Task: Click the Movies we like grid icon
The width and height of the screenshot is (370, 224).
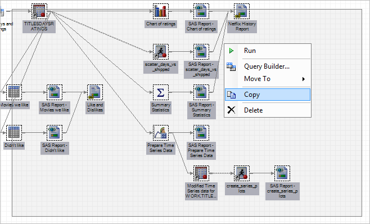Action: pos(14,92)
